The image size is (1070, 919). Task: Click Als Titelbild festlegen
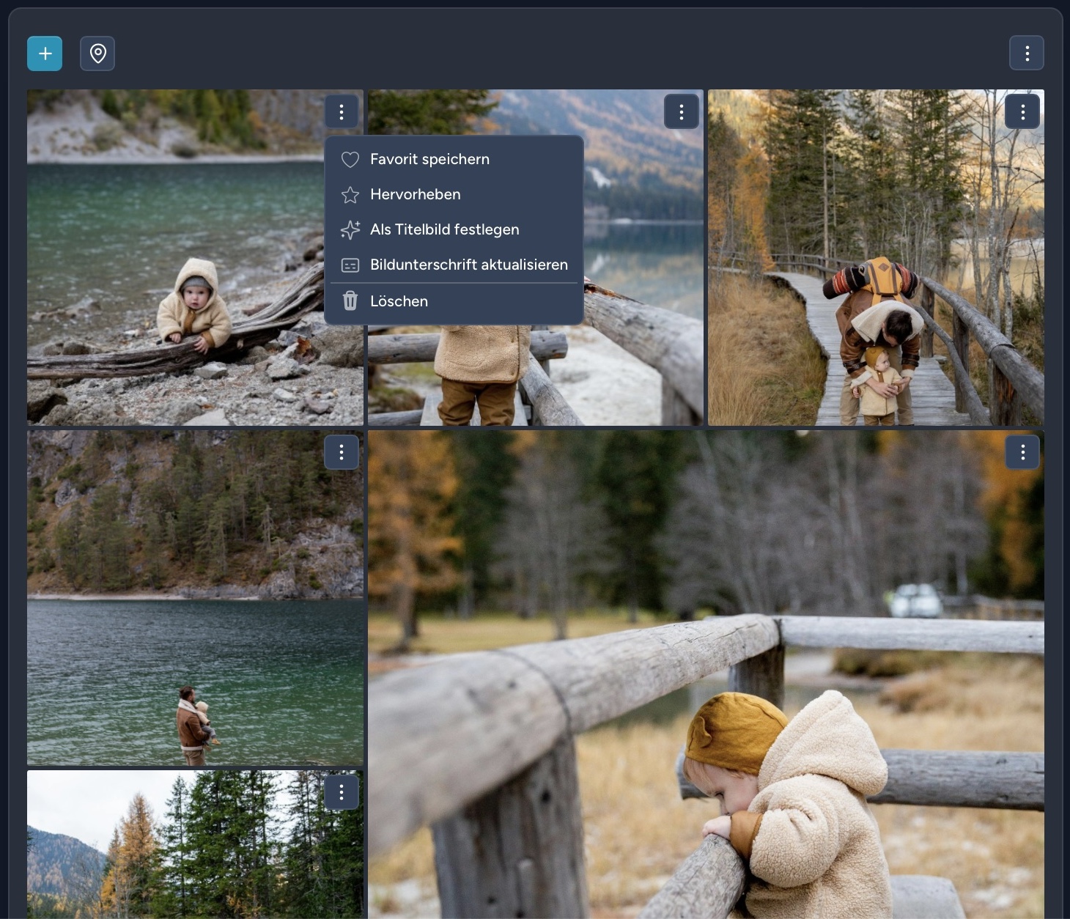pyautogui.click(x=445, y=229)
